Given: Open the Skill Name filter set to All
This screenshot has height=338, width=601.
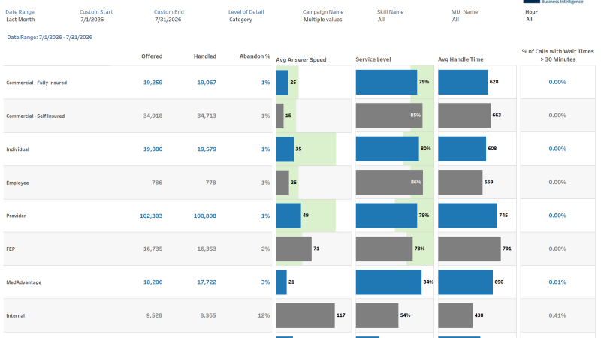Looking at the screenshot, I should click(x=381, y=20).
